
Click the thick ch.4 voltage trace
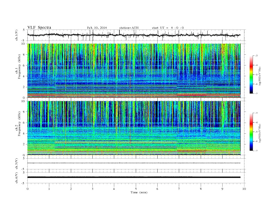pyautogui.click(x=134, y=177)
